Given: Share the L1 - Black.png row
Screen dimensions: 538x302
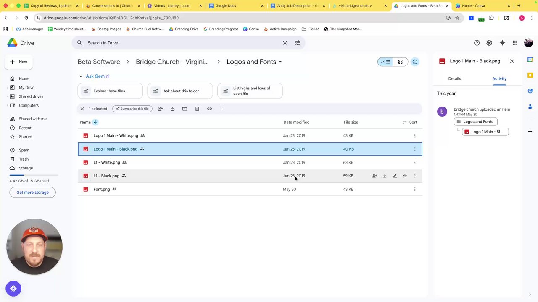Looking at the screenshot, I should [x=374, y=176].
